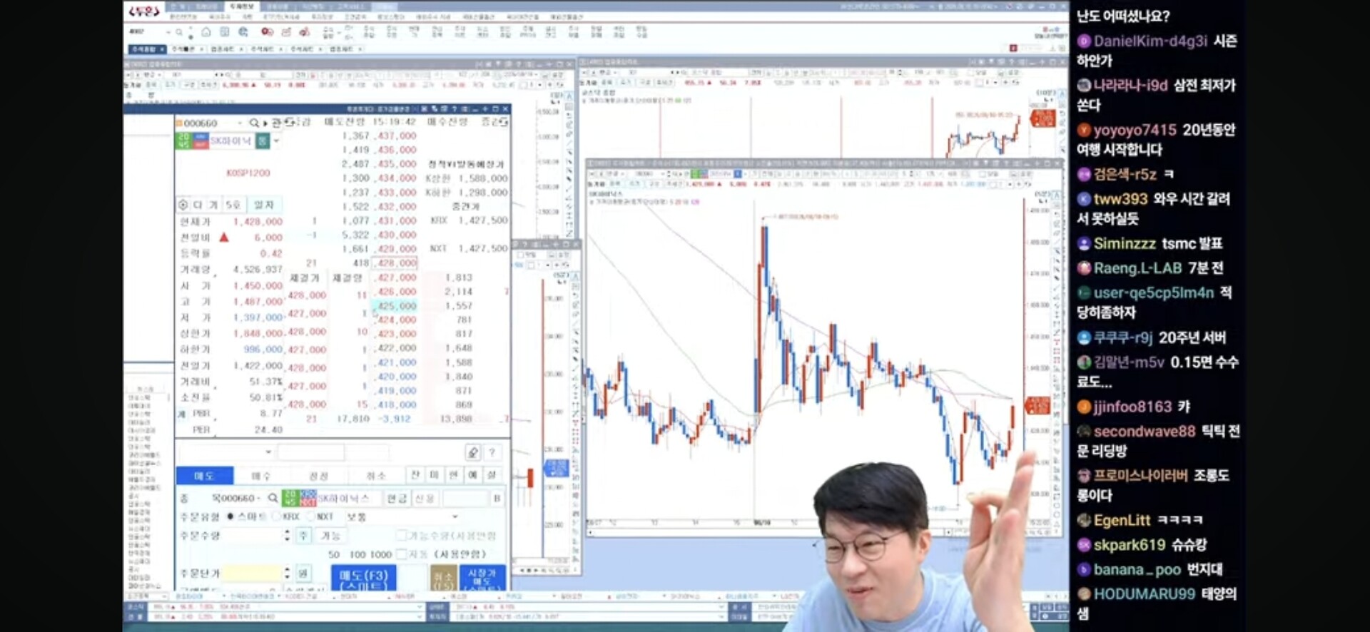Switch to the 매수 buy tab
Viewport: 1370px width, 632px height.
click(x=261, y=476)
